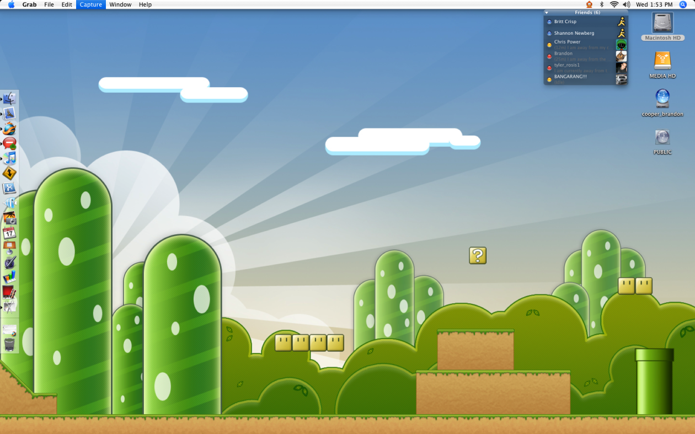The image size is (695, 434).
Task: Open the minimized window in the Dock
Action: pos(9,330)
